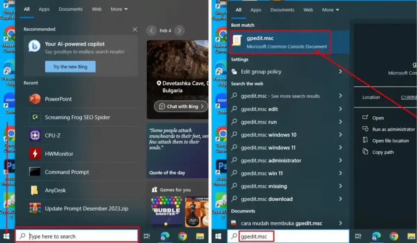
Task: Open File Explorer from left taskbar
Action: point(200,236)
